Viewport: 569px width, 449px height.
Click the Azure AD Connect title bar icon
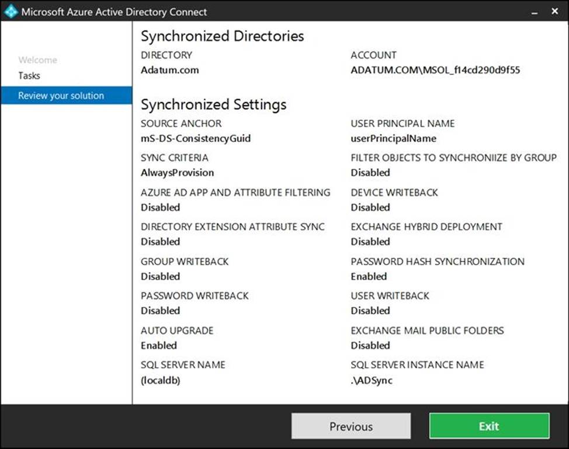point(11,11)
